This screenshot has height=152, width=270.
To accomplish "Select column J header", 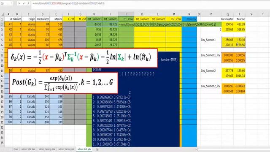I will click(x=126, y=14).
